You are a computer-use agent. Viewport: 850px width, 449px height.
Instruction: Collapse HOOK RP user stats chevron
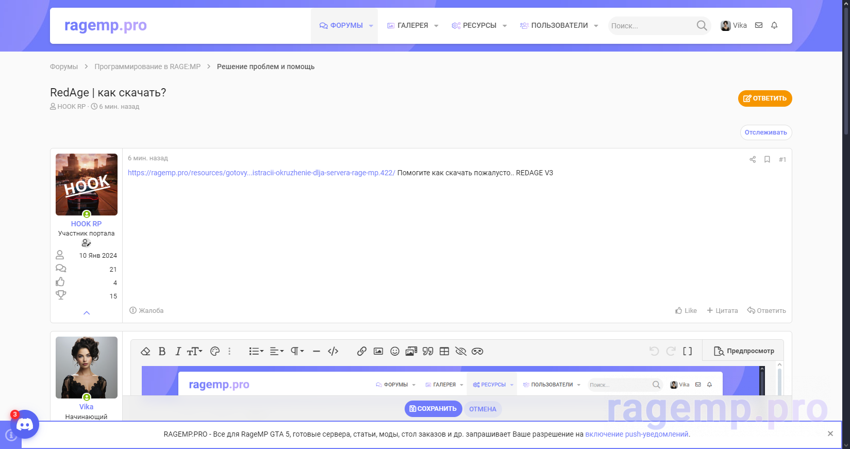(87, 313)
